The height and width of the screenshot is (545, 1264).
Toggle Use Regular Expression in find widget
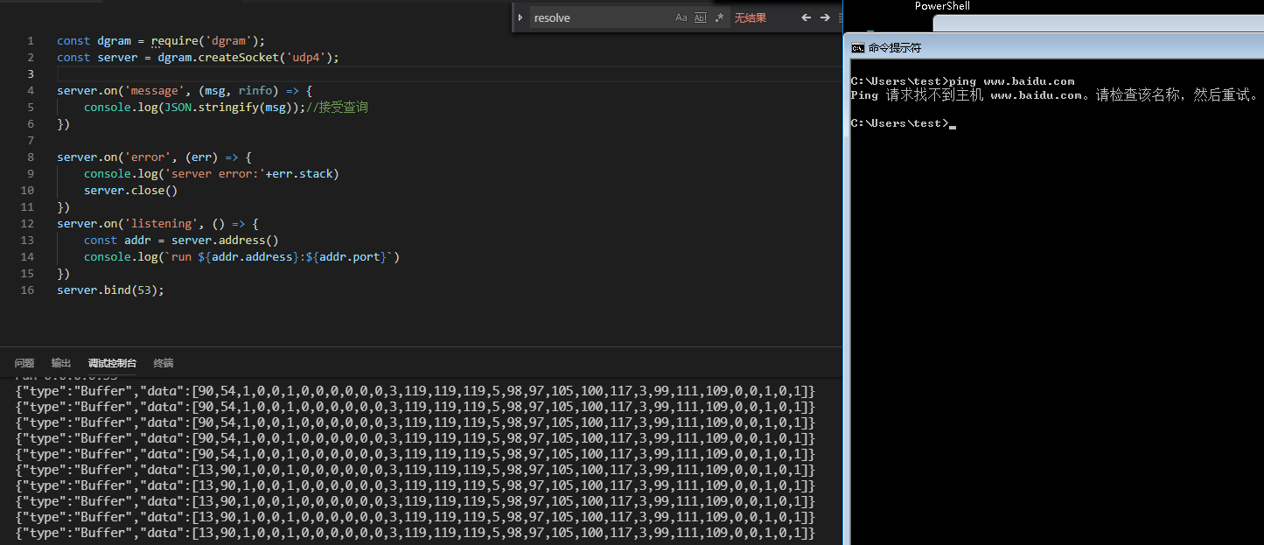click(x=720, y=17)
